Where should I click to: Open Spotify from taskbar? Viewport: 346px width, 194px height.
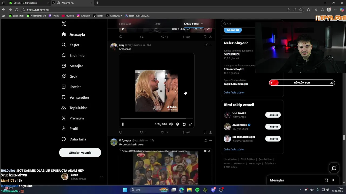point(197,190)
